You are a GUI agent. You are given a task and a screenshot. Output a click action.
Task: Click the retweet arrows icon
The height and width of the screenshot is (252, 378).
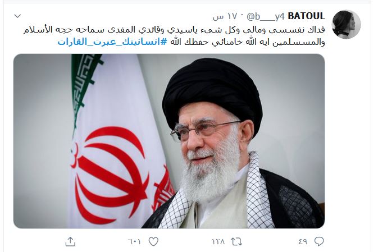pos(236,241)
